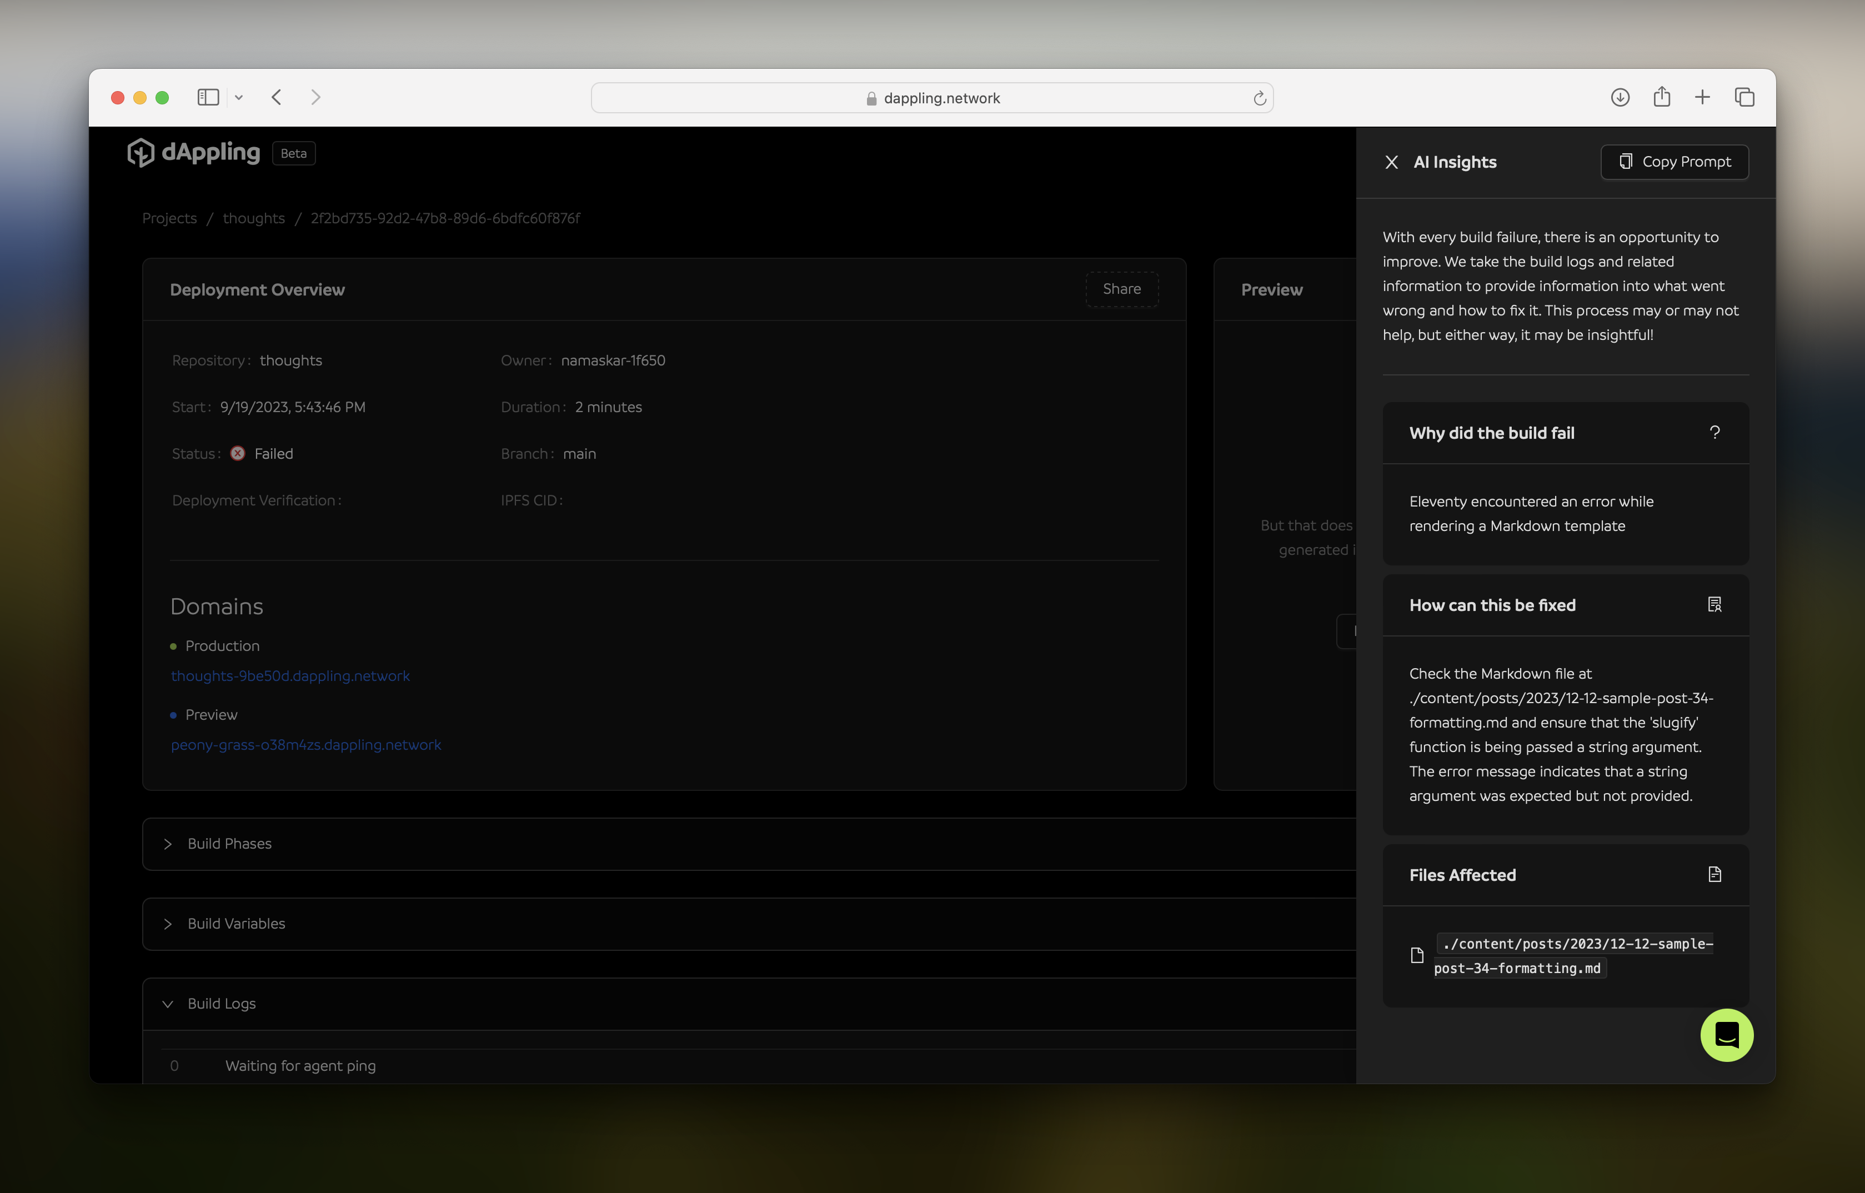Go to Projects breadcrumb
The image size is (1865, 1193).
pyautogui.click(x=169, y=218)
